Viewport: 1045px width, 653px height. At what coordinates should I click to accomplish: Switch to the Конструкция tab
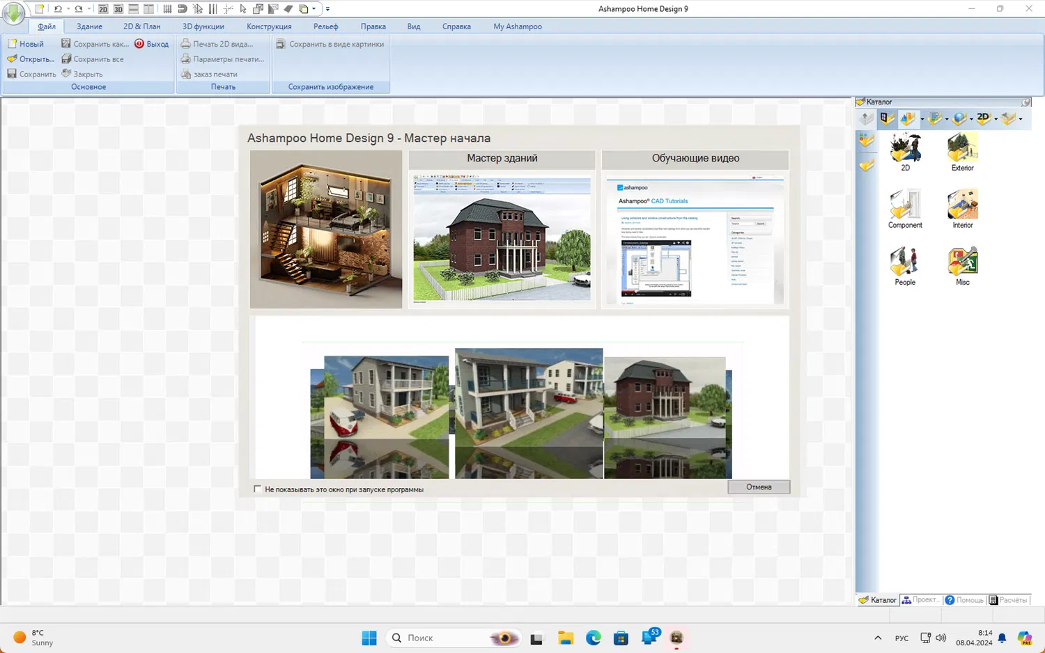tap(269, 26)
